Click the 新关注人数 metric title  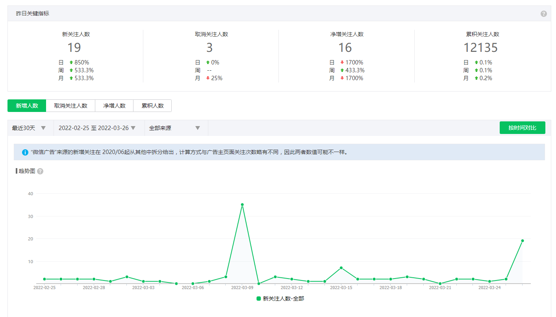pyautogui.click(x=76, y=34)
